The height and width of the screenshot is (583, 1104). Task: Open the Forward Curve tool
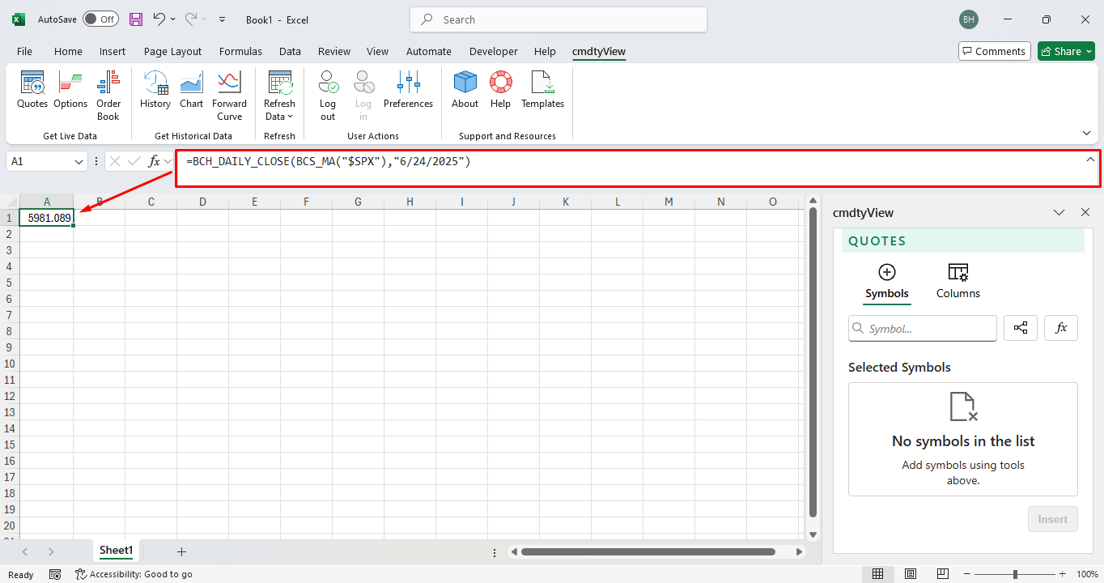pyautogui.click(x=230, y=96)
